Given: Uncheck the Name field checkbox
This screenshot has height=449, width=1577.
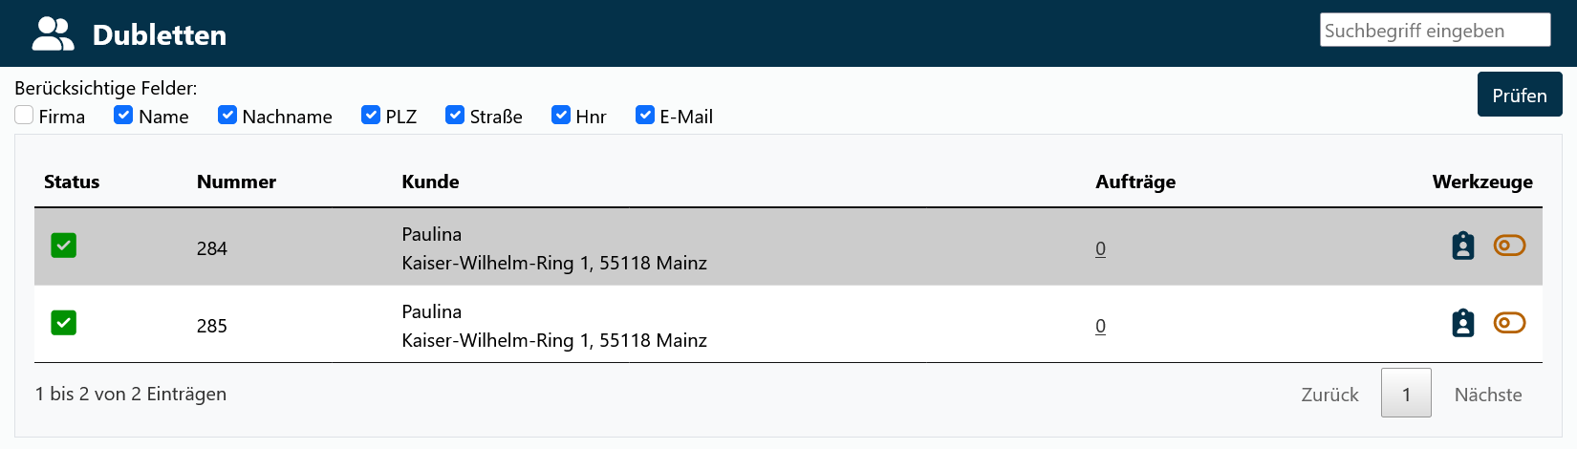Looking at the screenshot, I should click(x=123, y=116).
